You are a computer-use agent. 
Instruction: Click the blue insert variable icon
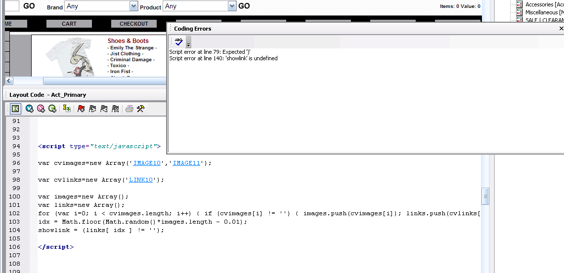click(x=29, y=109)
